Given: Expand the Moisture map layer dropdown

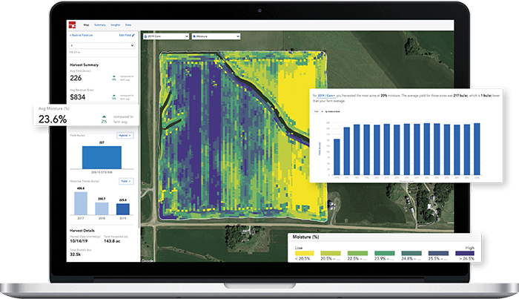Looking at the screenshot, I should (x=216, y=35).
